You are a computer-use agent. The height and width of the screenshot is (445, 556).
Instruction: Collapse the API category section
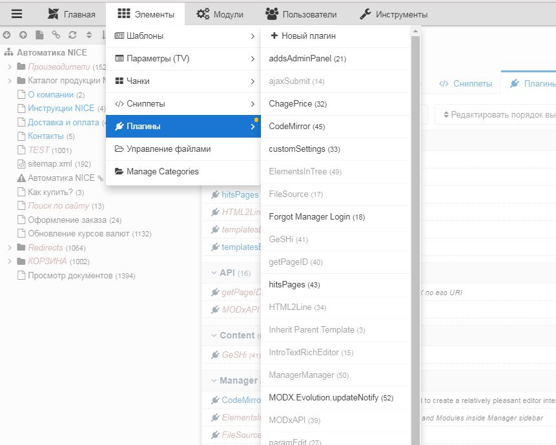pos(213,273)
